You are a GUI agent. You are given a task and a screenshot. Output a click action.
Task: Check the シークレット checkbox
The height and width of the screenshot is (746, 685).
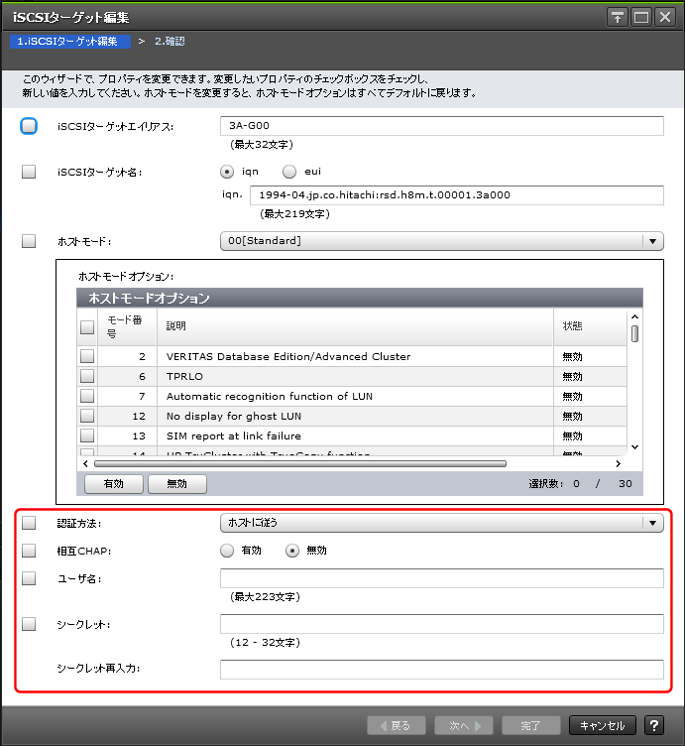click(x=29, y=624)
